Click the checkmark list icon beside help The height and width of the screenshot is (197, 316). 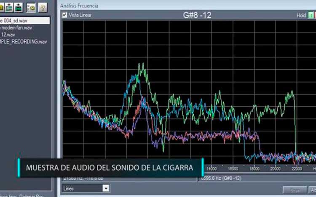pyautogui.click(x=31, y=7)
